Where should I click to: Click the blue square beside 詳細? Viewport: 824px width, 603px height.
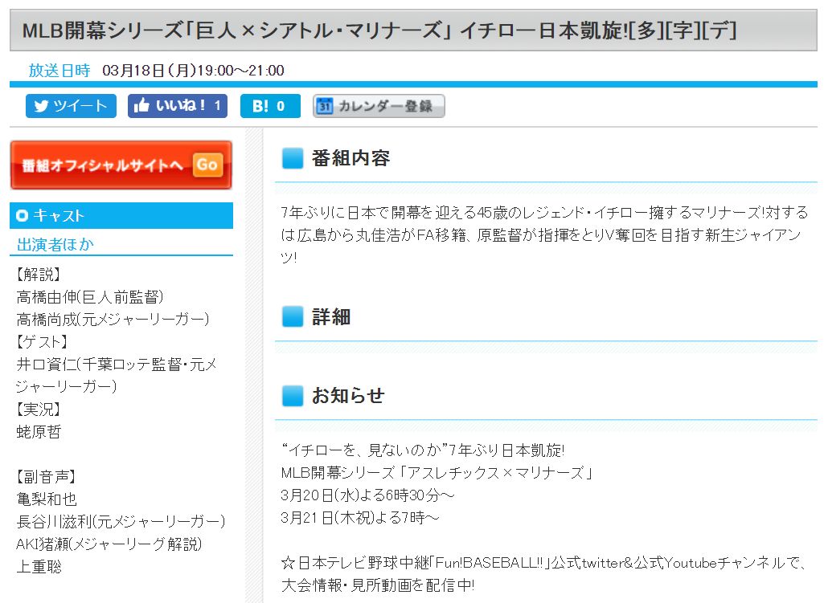coord(293,316)
